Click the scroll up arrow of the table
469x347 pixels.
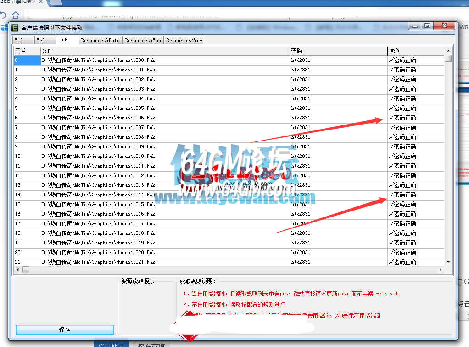click(448, 50)
